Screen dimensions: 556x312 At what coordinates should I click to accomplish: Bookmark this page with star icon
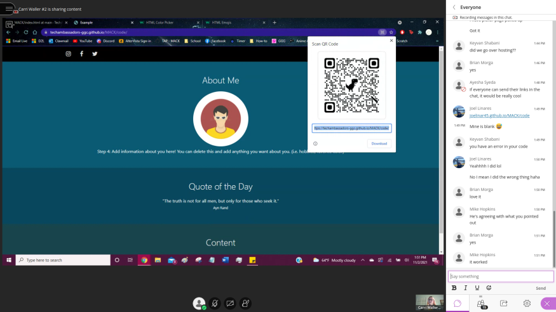[x=391, y=32]
